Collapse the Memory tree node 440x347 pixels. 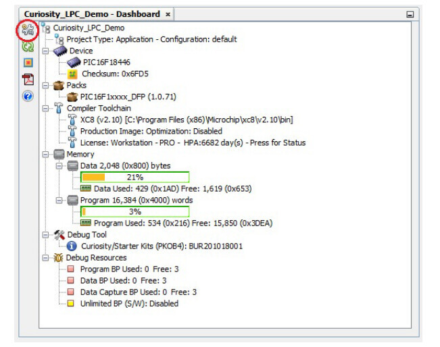point(45,155)
